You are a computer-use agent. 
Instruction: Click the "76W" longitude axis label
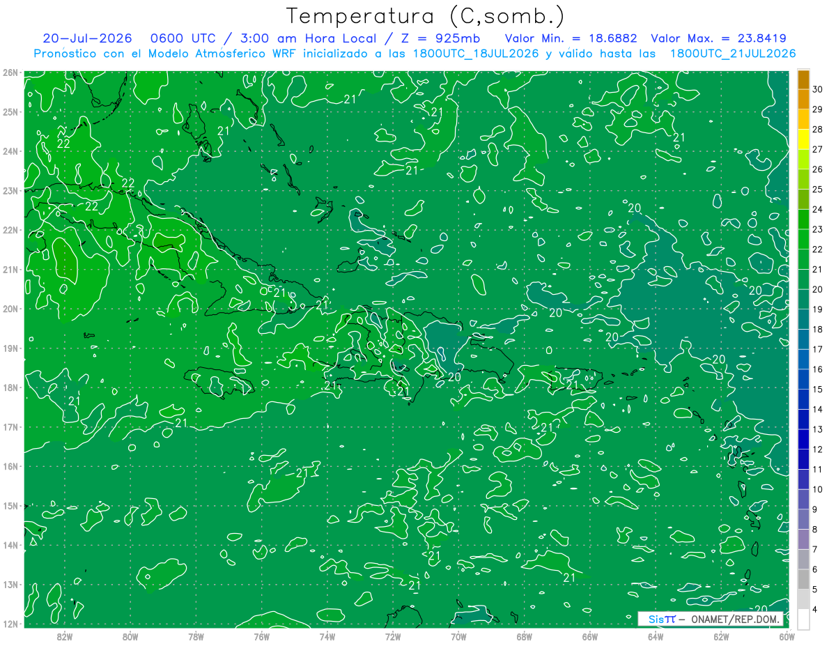pos(261,636)
